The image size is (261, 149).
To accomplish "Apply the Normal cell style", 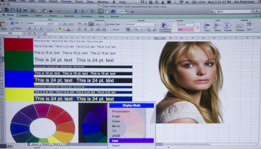I will click(x=186, y=25).
